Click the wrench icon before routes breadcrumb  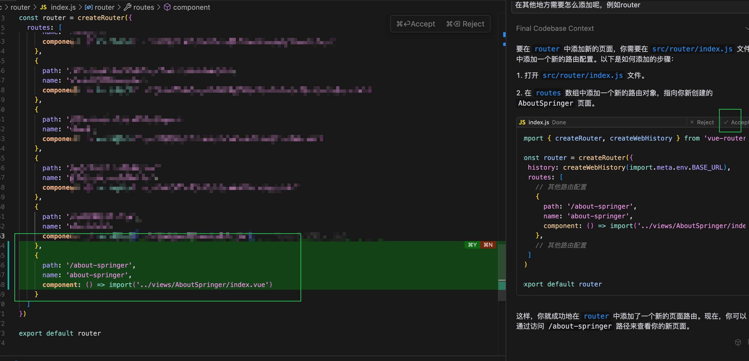point(128,7)
